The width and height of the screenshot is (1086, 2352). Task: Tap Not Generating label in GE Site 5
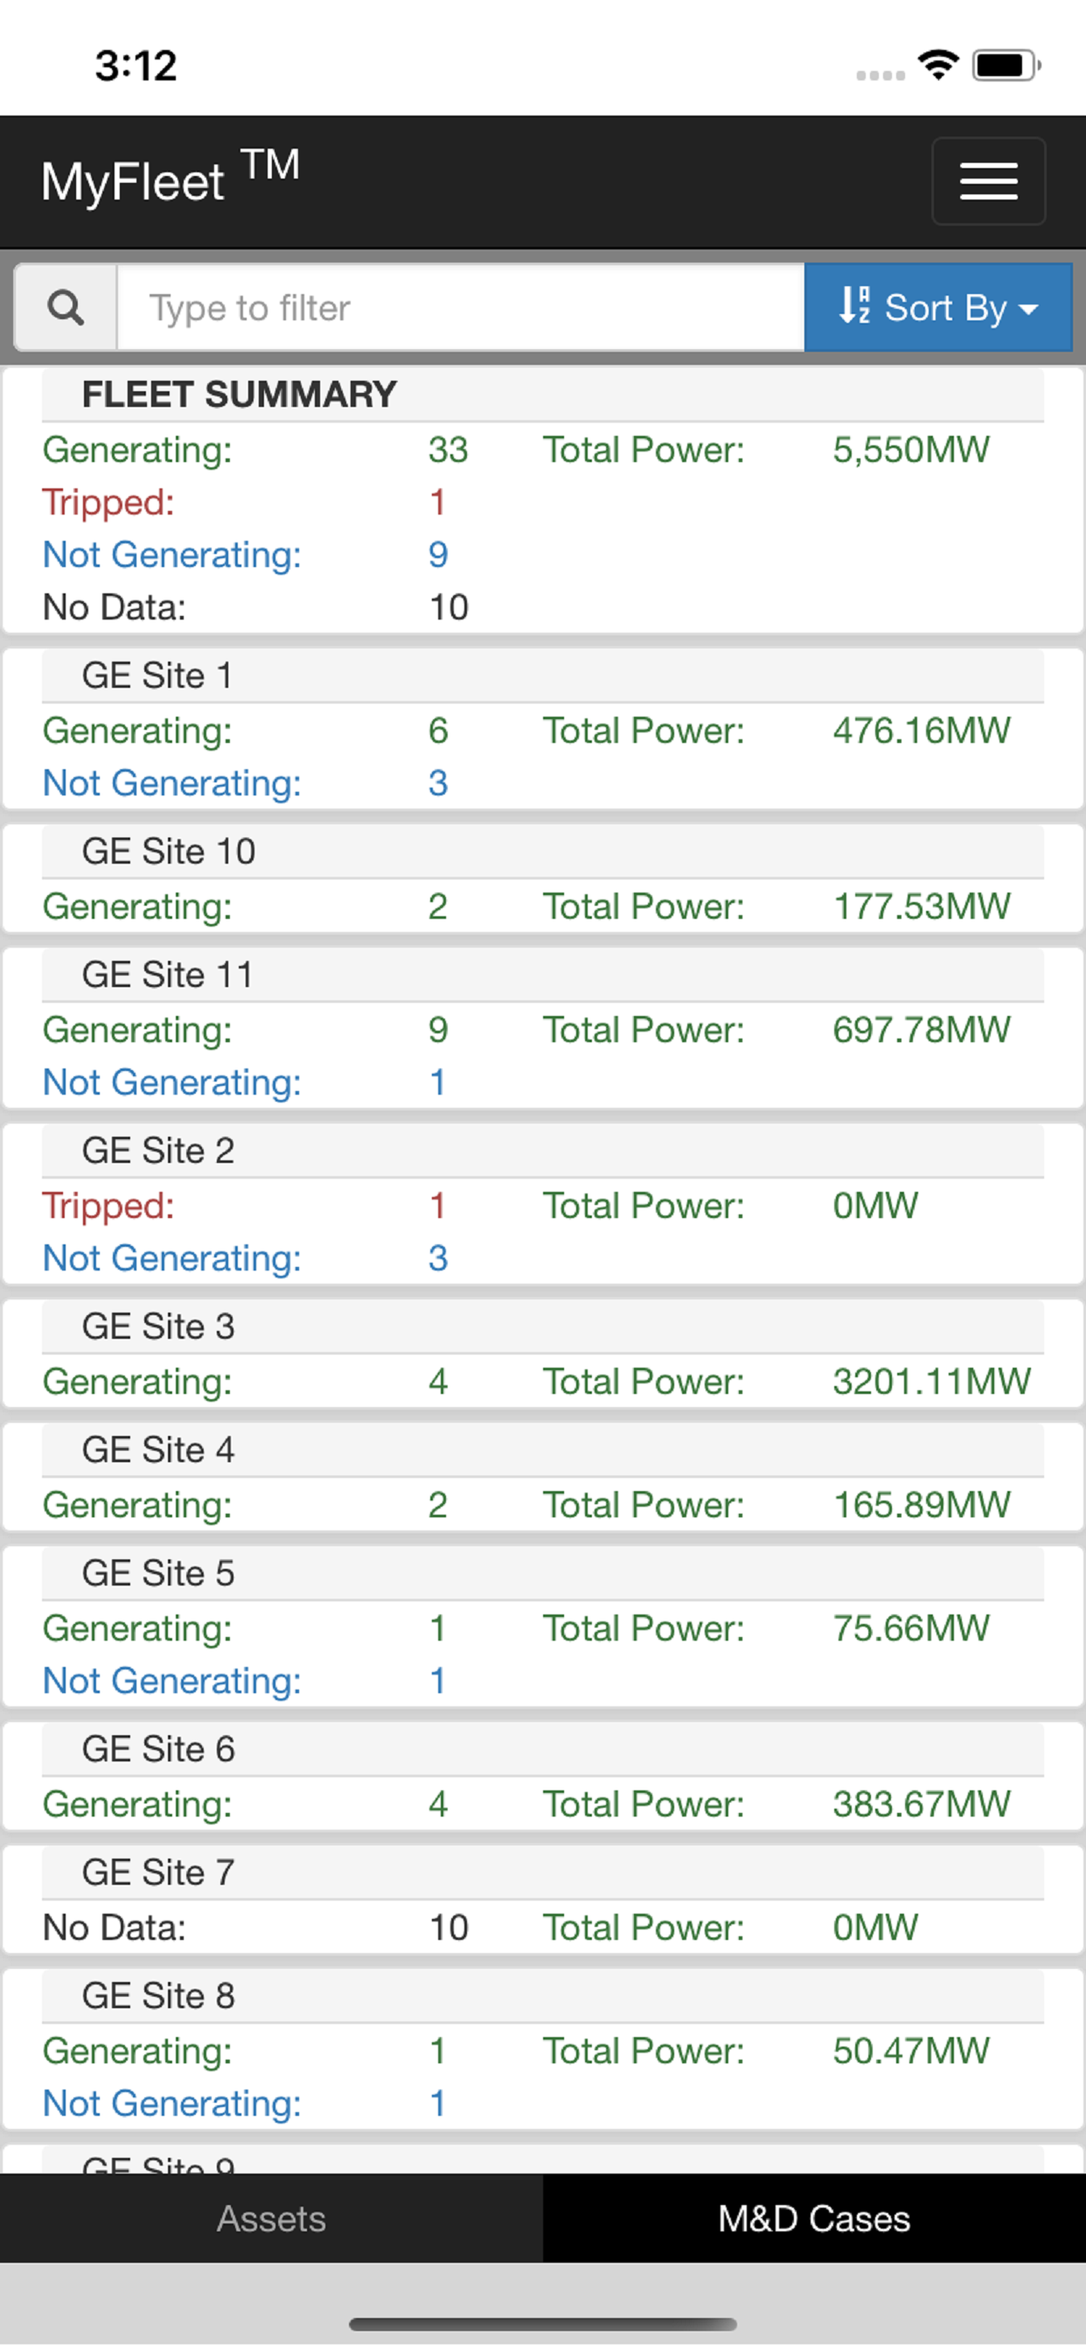pos(171,1680)
